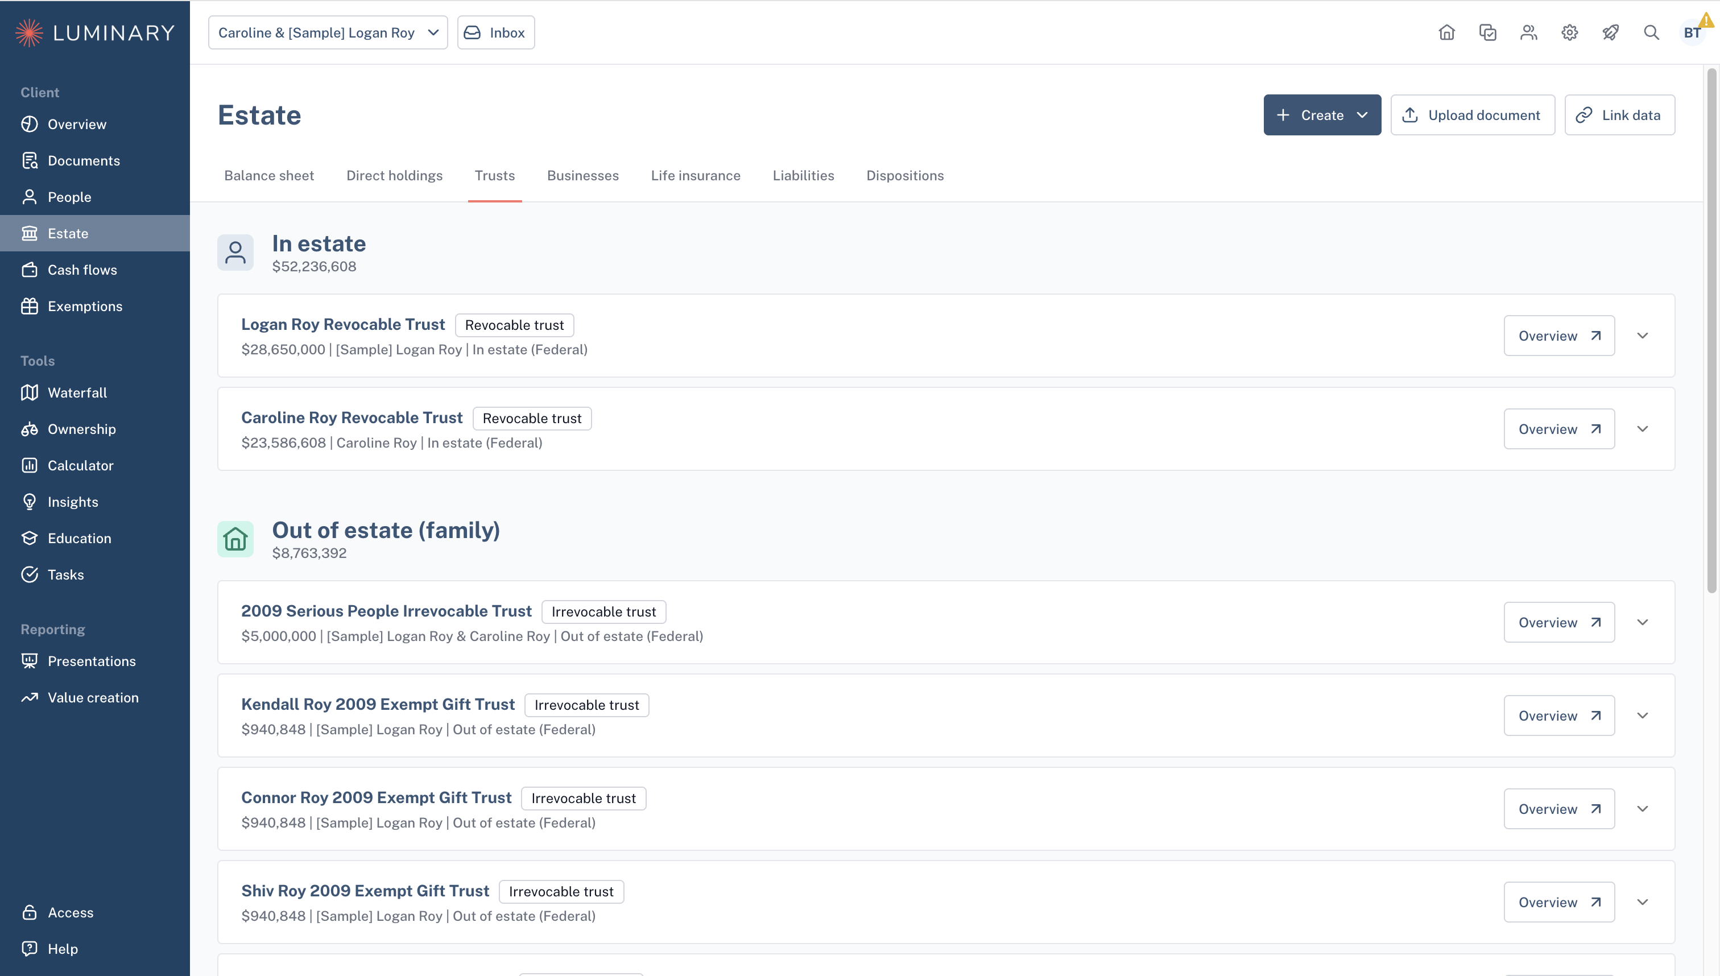Open Overview for 2009 Serious People Irrevocable Trust

[1559, 622]
